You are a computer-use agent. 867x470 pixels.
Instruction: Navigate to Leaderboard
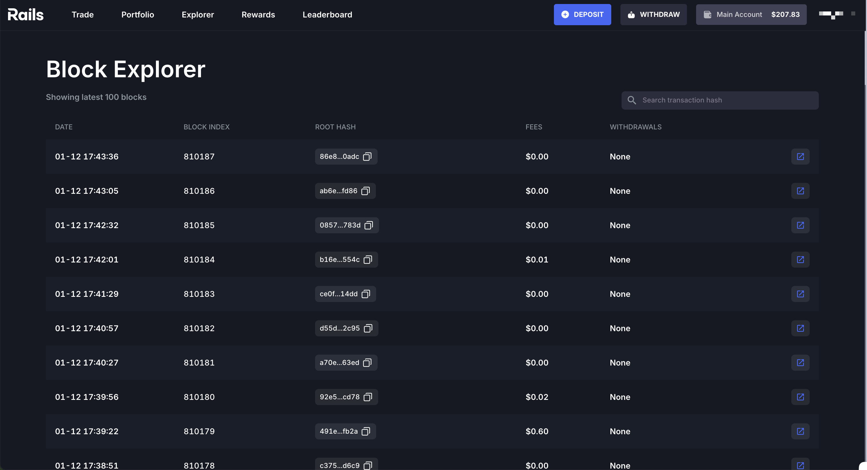(327, 14)
